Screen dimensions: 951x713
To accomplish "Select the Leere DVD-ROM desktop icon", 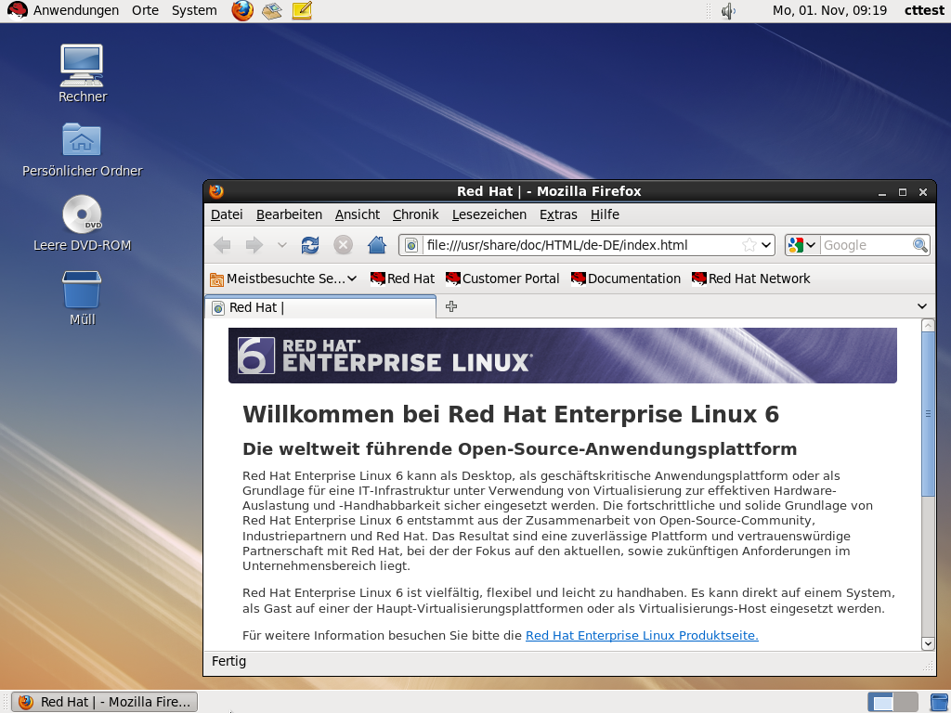I will pos(83,223).
